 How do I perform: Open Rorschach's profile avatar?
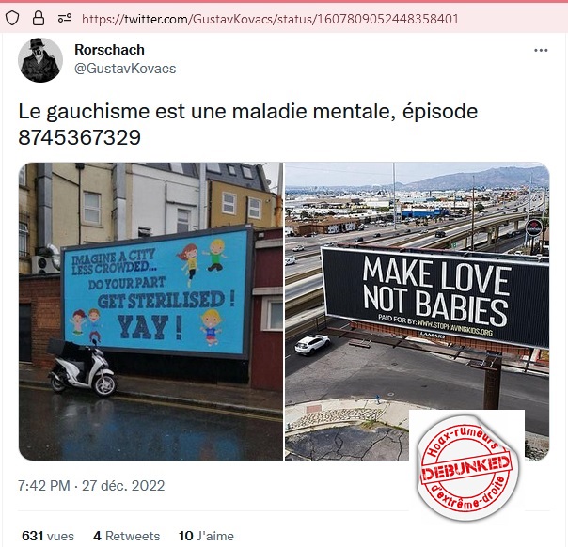[40, 60]
